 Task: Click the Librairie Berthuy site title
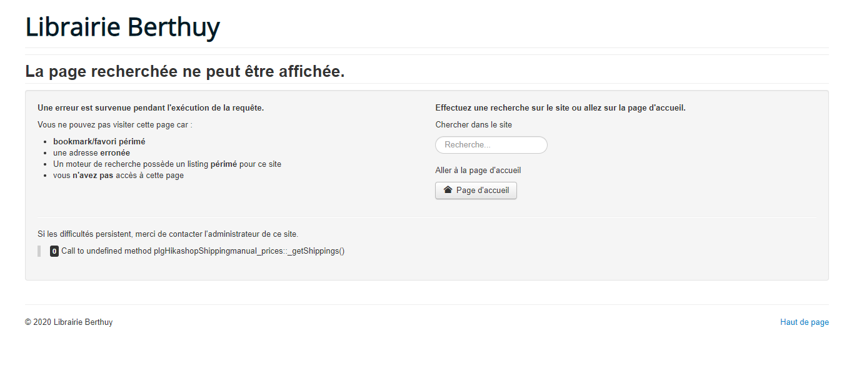(123, 27)
